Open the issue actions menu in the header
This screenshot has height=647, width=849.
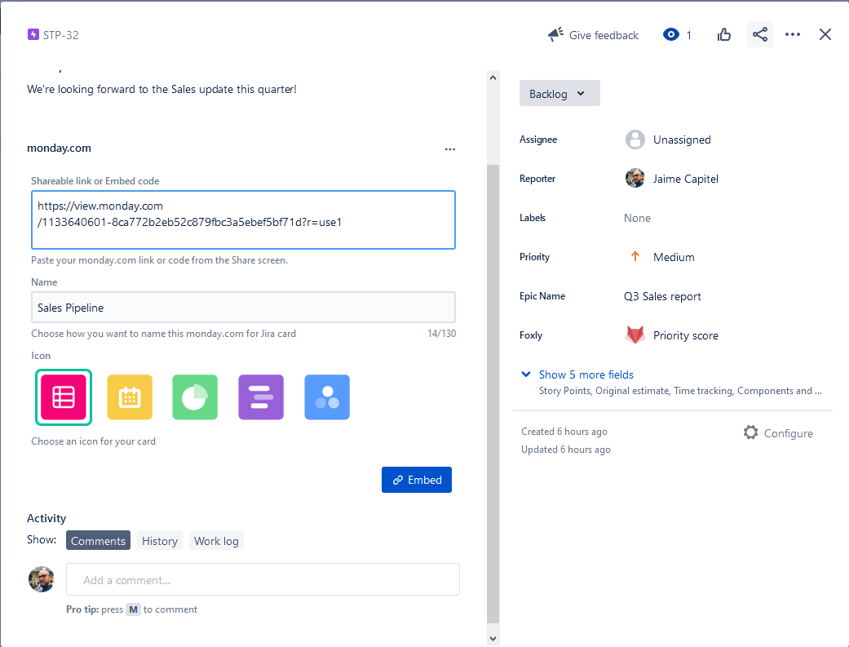tap(793, 35)
